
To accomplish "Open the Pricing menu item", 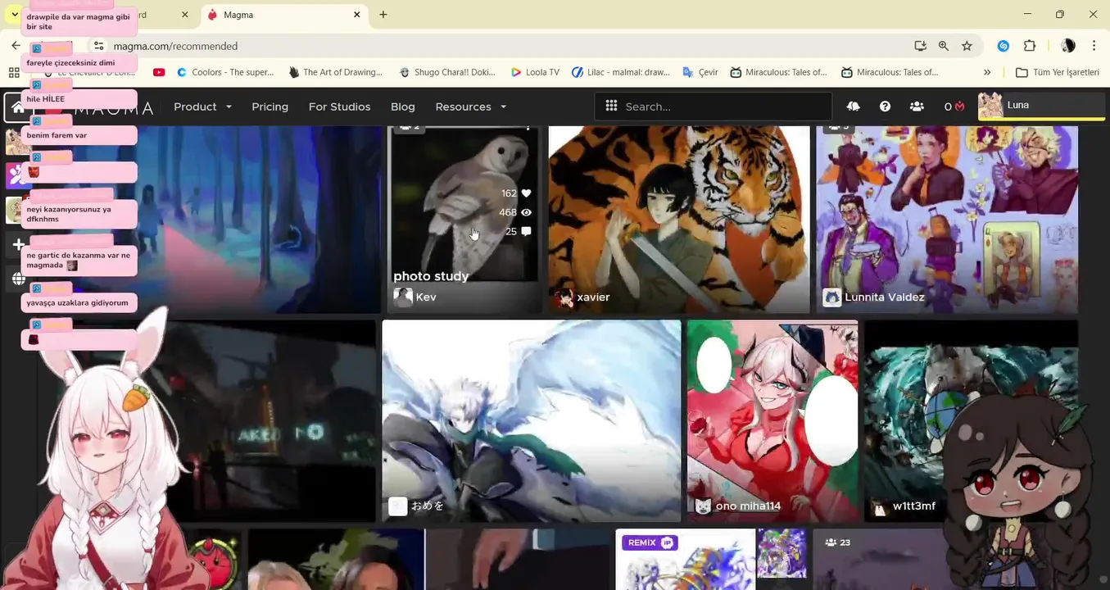I will coord(270,107).
